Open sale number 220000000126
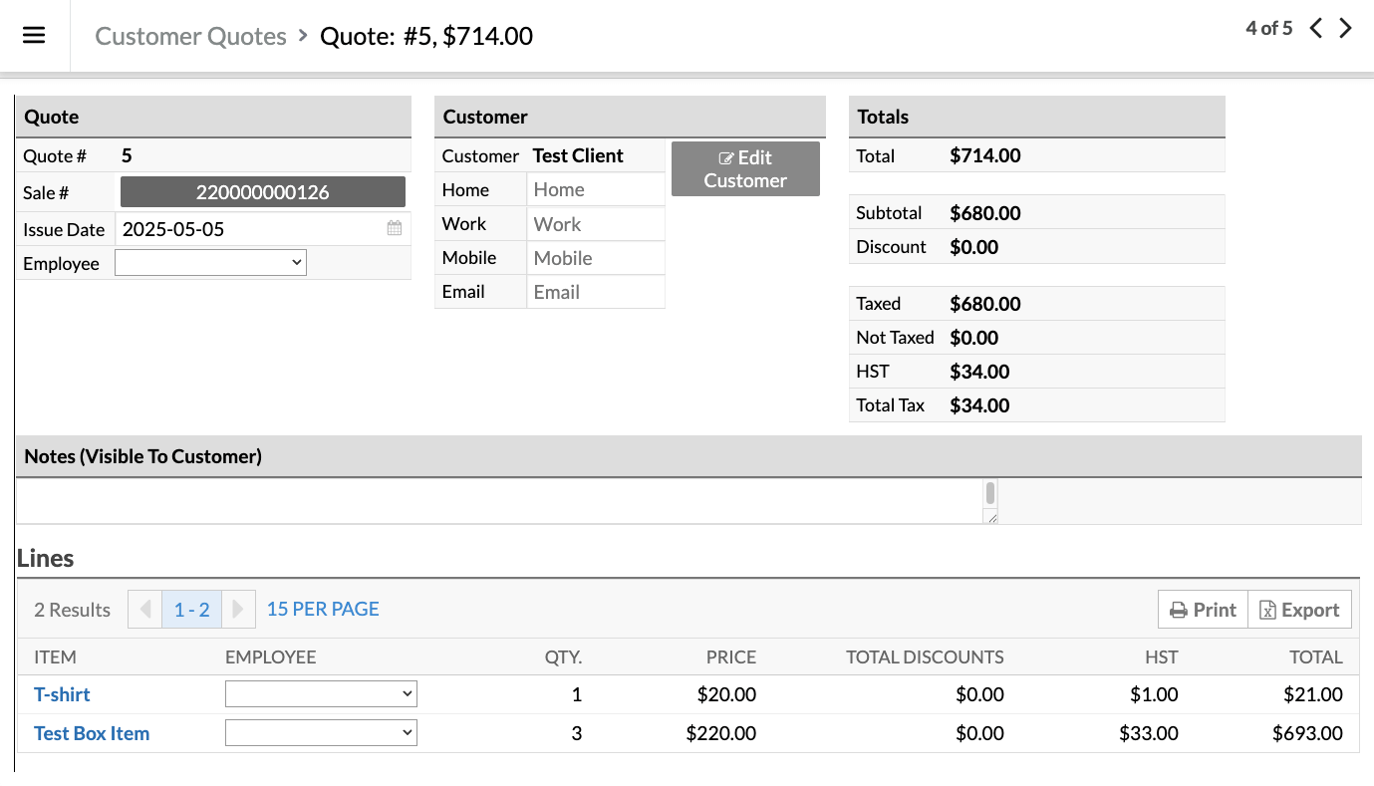 pos(262,192)
